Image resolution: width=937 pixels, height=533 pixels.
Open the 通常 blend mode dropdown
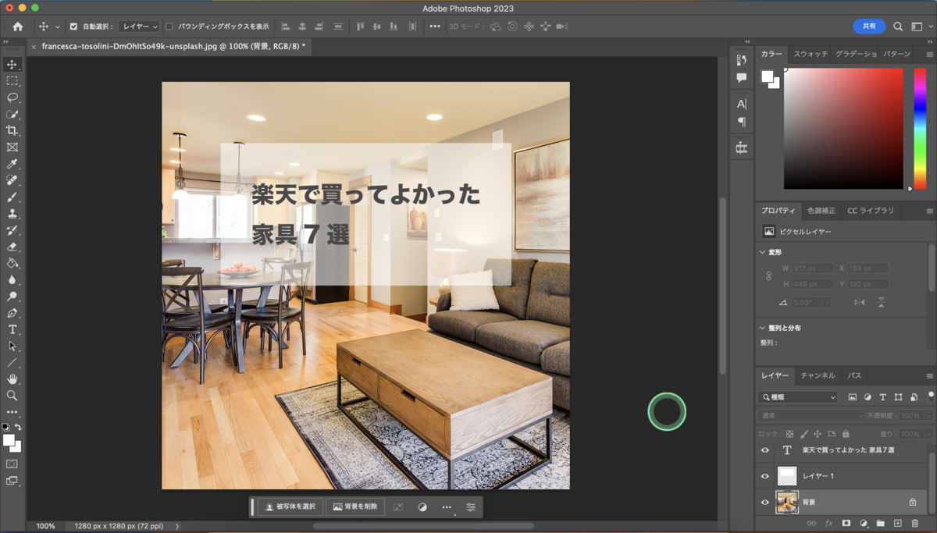click(x=811, y=416)
